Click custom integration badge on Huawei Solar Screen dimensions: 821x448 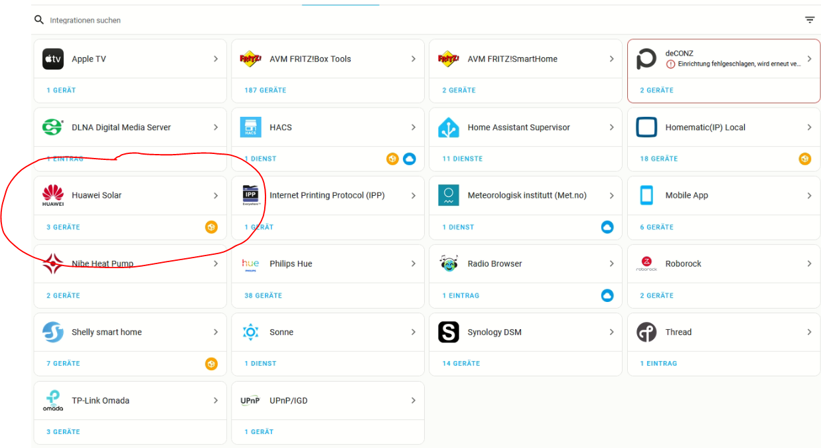coord(211,227)
